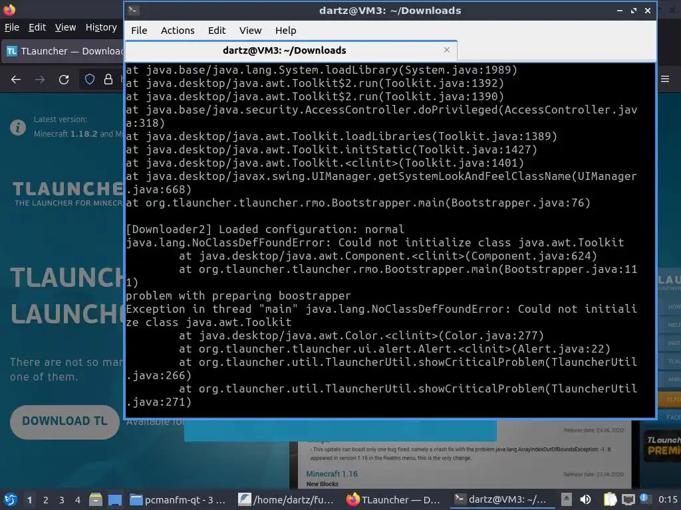
Task: Open the terminal Actions menu
Action: point(178,31)
